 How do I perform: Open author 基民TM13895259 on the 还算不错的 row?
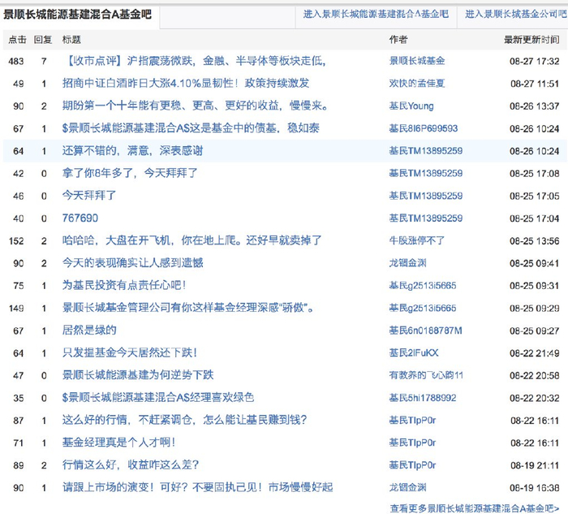(x=426, y=151)
